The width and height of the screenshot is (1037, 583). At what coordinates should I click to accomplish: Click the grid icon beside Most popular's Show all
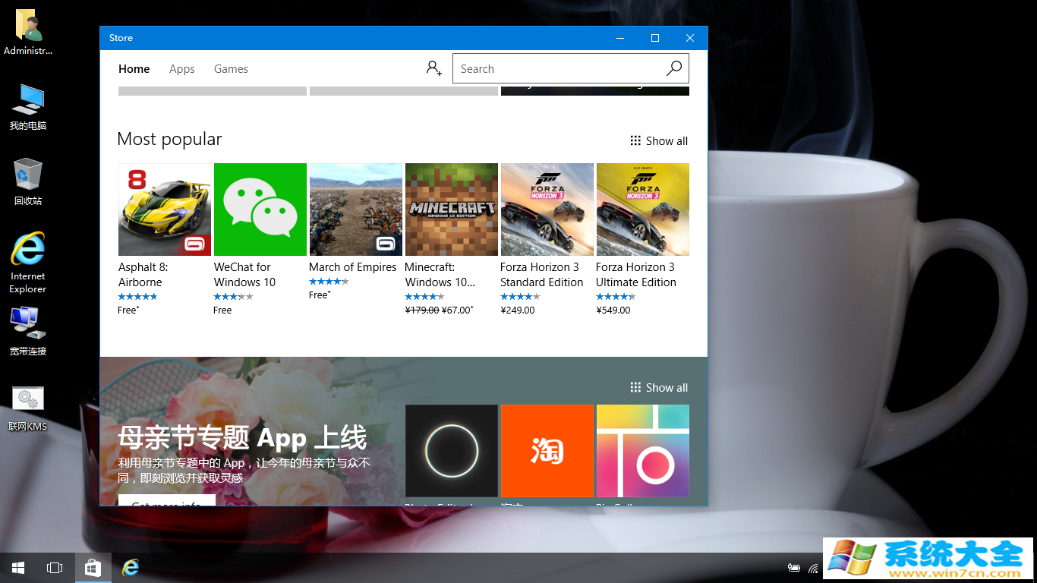635,140
